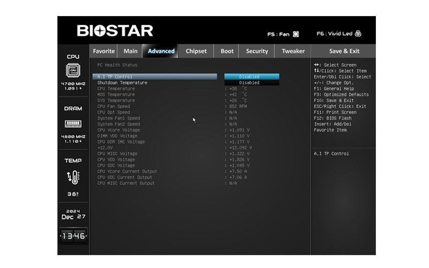Open the Save & Exit tab
Image resolution: width=429 pixels, height=268 pixels.
click(x=344, y=51)
